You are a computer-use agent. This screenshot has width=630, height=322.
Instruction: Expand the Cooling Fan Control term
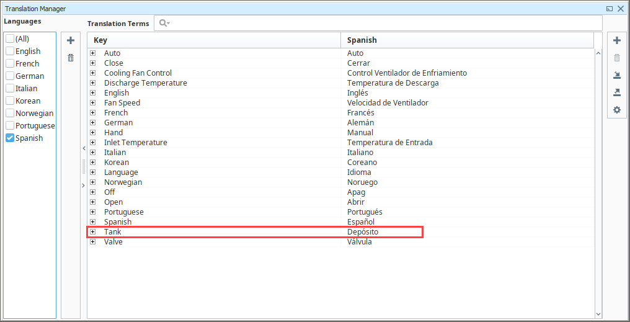(93, 73)
